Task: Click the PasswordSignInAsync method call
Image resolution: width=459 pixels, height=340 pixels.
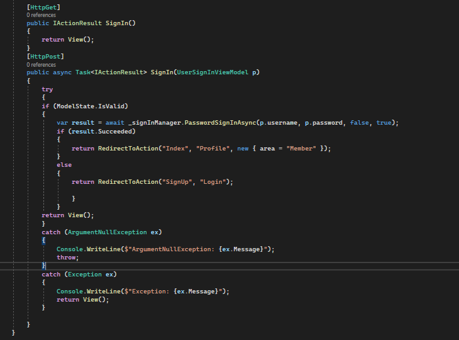Action: (220, 123)
